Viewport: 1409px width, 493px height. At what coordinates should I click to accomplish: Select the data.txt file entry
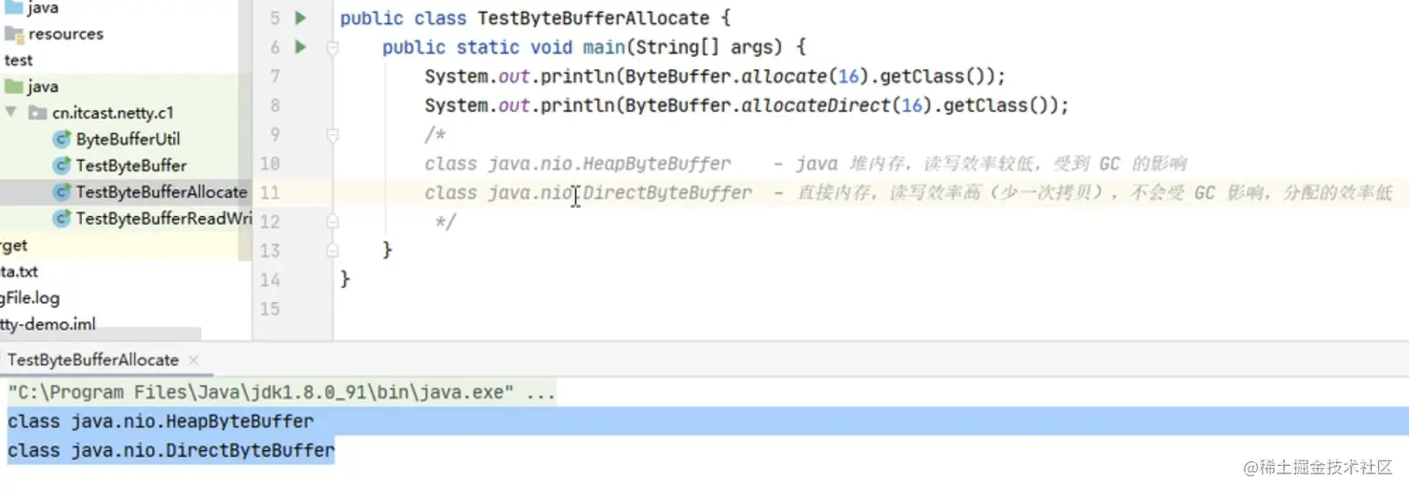pos(19,272)
